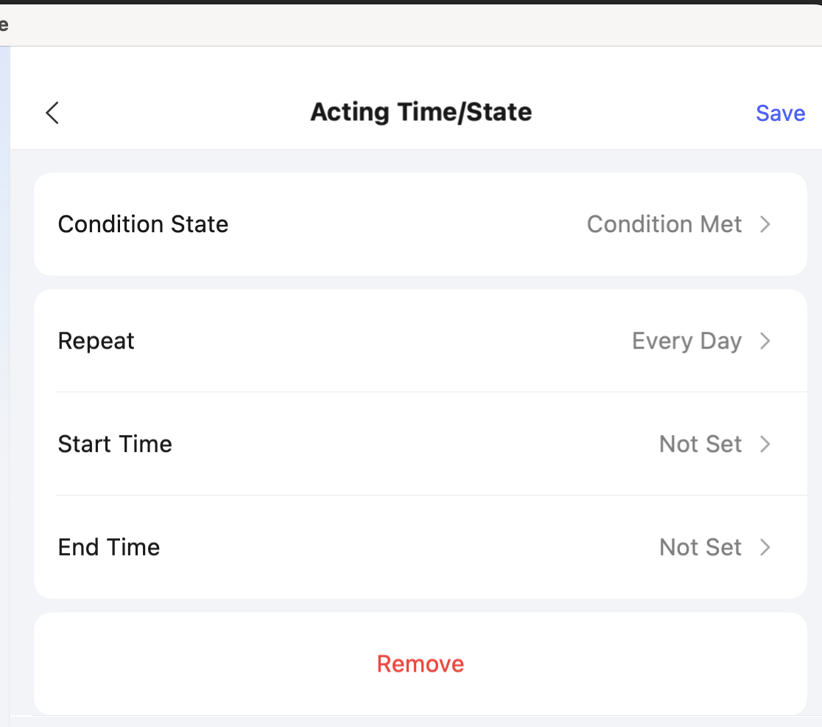
Task: Click the chevron icon in Start Time row
Action: 765,444
